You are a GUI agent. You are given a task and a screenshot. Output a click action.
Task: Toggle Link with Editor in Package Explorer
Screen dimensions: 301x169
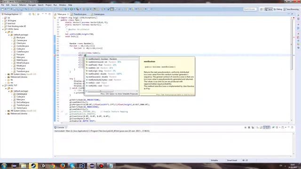33,14
